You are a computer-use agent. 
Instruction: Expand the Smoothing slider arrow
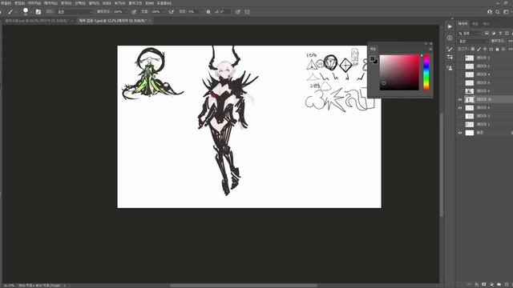click(201, 12)
